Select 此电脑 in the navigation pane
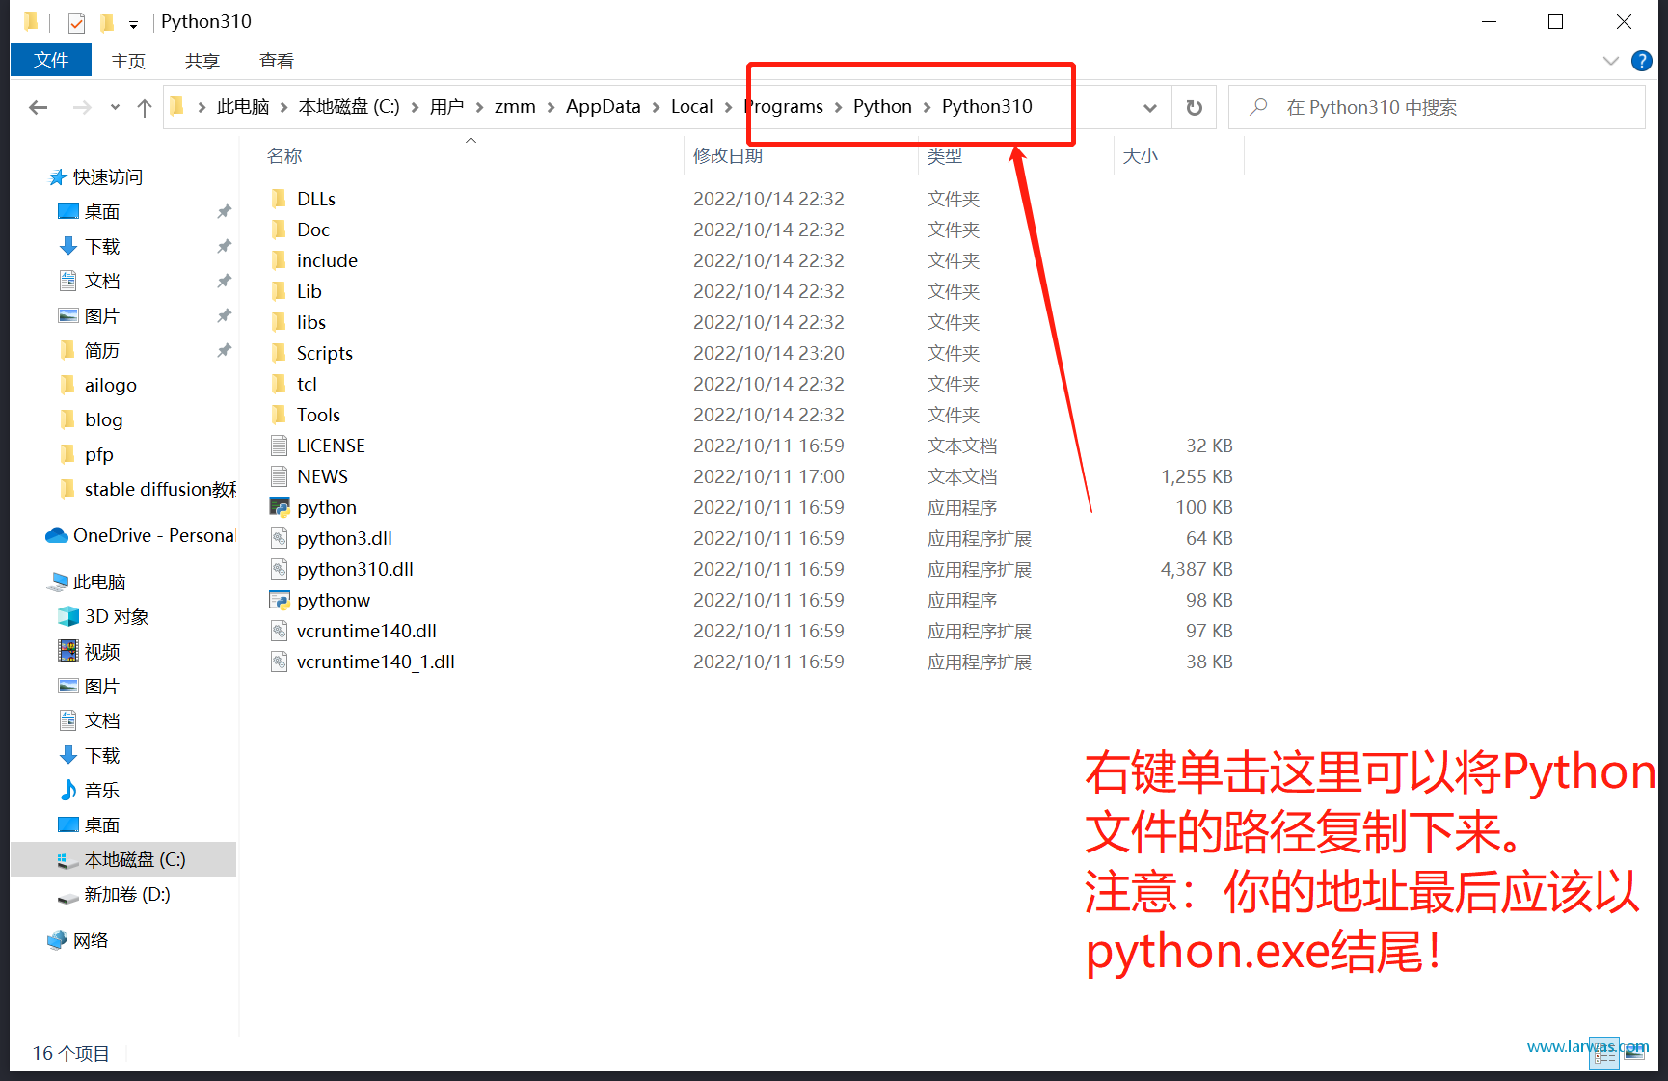 [99, 581]
